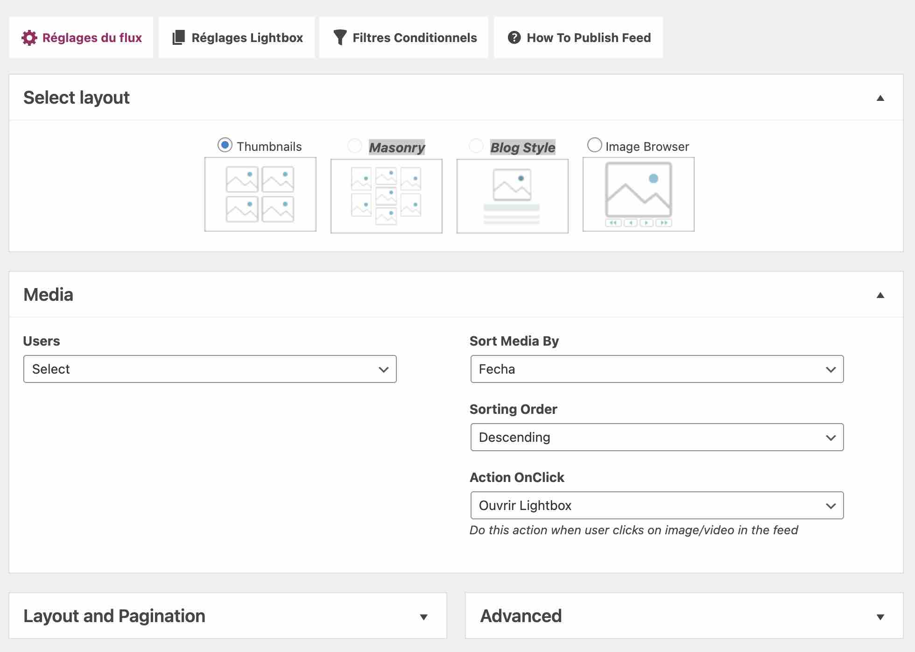Click the funnel icon on Filtres Conditionnels tab

click(339, 37)
